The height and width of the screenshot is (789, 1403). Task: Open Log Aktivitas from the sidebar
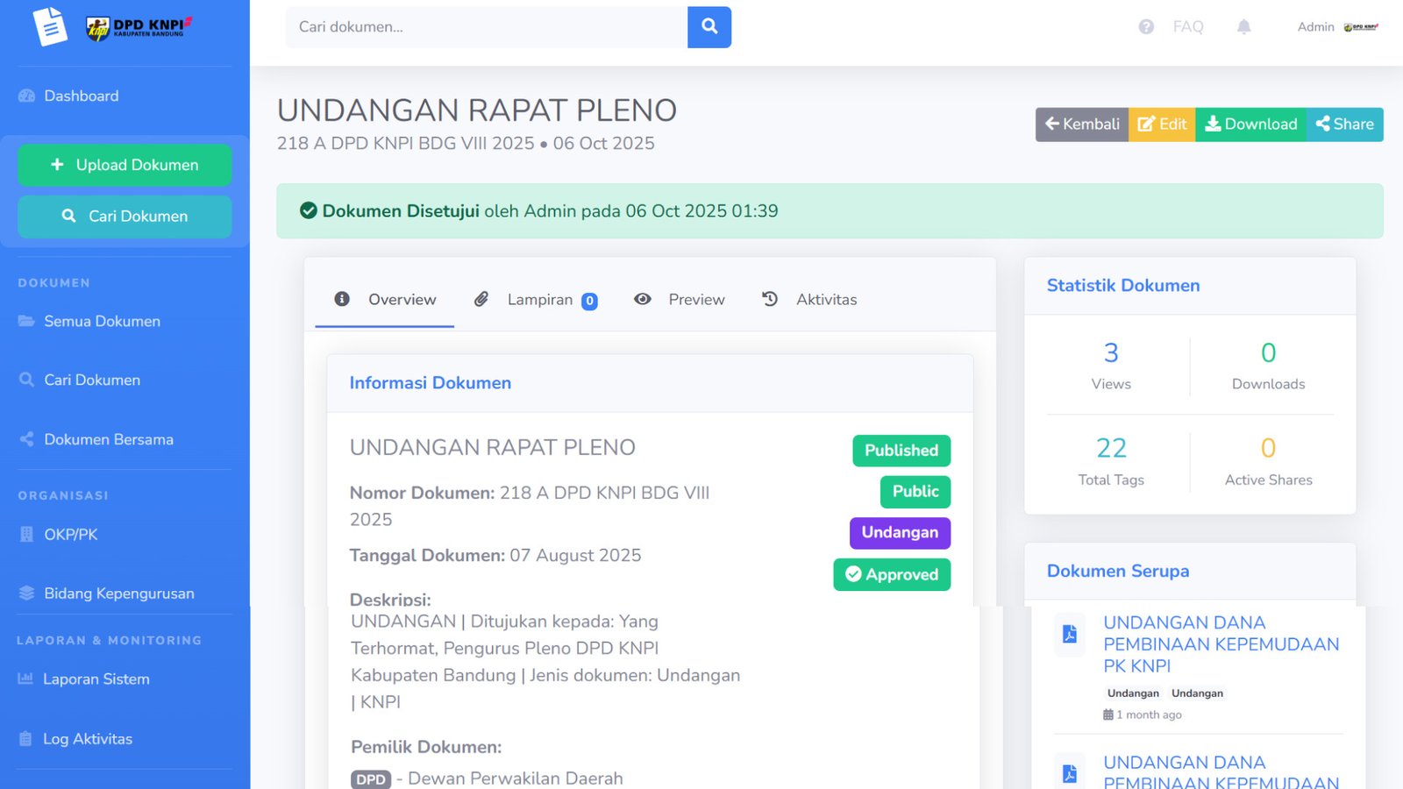[x=87, y=739]
